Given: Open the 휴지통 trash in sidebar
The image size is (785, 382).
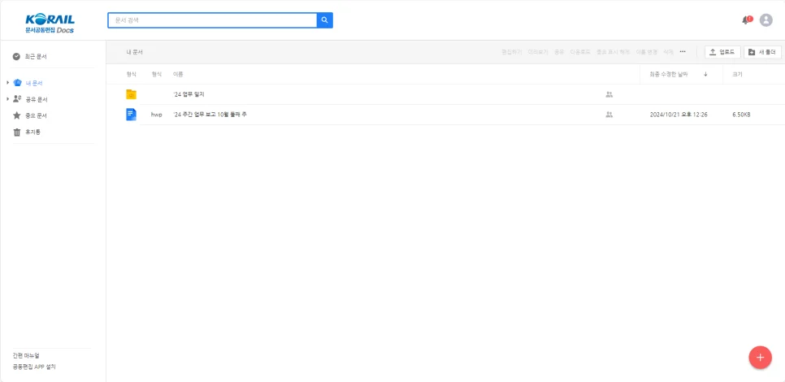Looking at the screenshot, I should pyautogui.click(x=33, y=132).
